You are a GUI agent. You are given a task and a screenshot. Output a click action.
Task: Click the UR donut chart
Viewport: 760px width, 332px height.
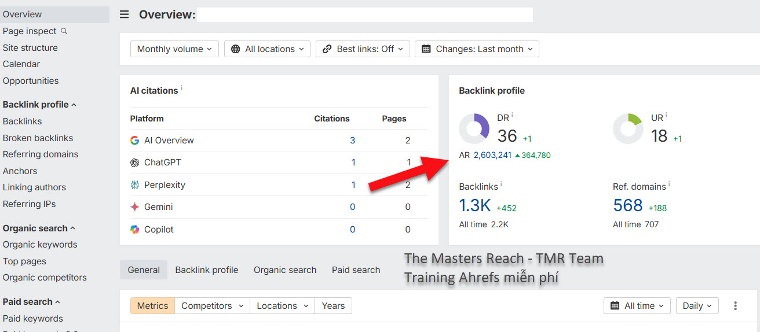(628, 128)
